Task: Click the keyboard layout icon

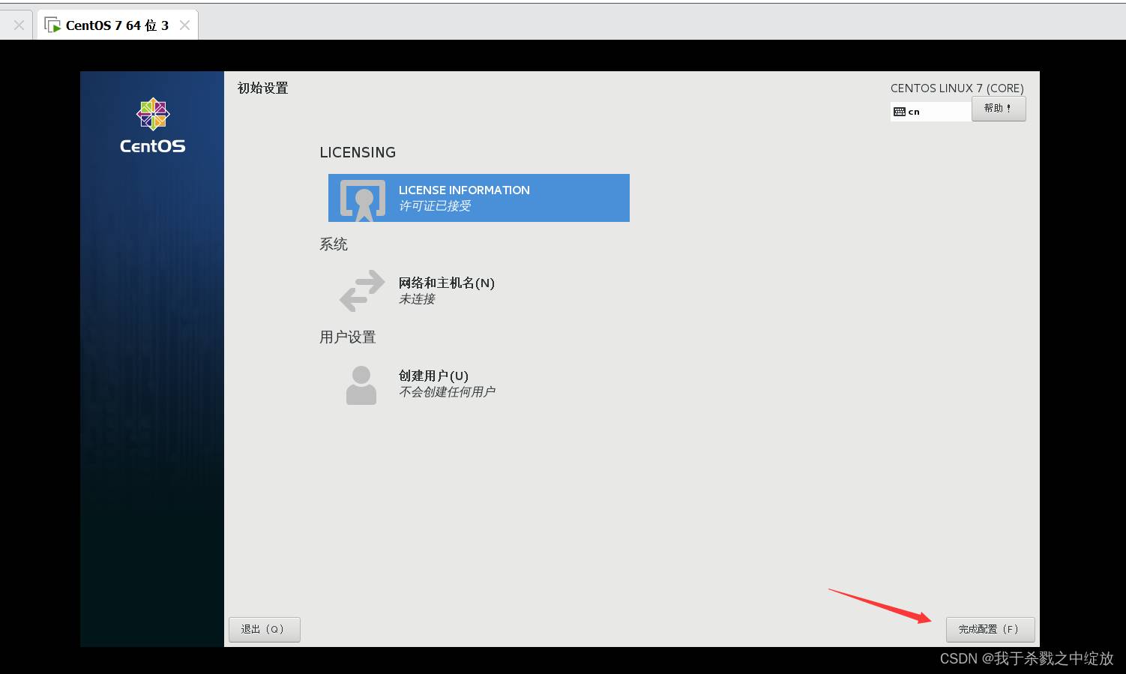Action: [x=900, y=112]
